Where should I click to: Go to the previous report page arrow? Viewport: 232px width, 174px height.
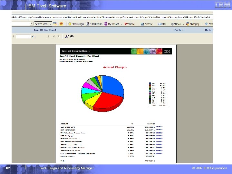(x=13, y=36)
